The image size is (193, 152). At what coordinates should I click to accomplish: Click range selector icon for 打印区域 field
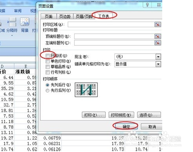157,24
